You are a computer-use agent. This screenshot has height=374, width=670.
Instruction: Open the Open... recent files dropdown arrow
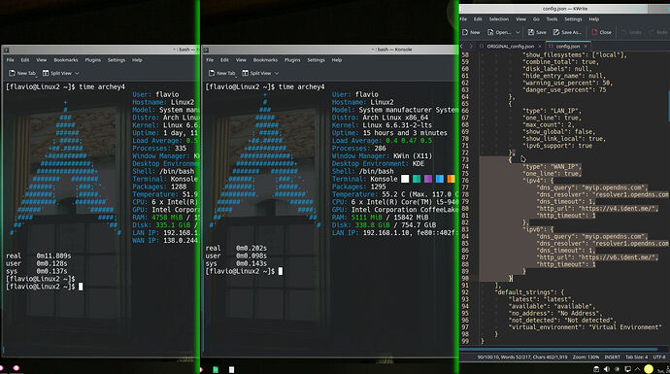tap(518, 32)
